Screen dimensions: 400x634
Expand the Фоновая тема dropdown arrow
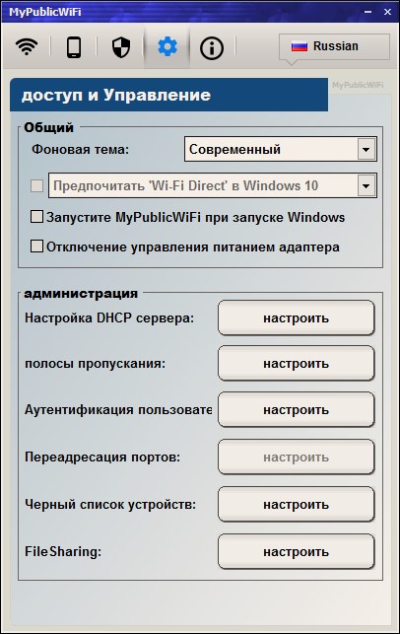(x=367, y=149)
